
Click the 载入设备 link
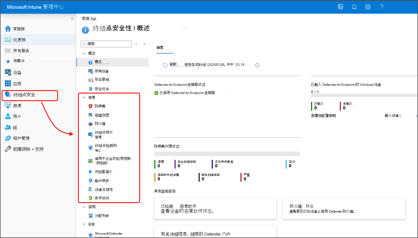pos(393,116)
